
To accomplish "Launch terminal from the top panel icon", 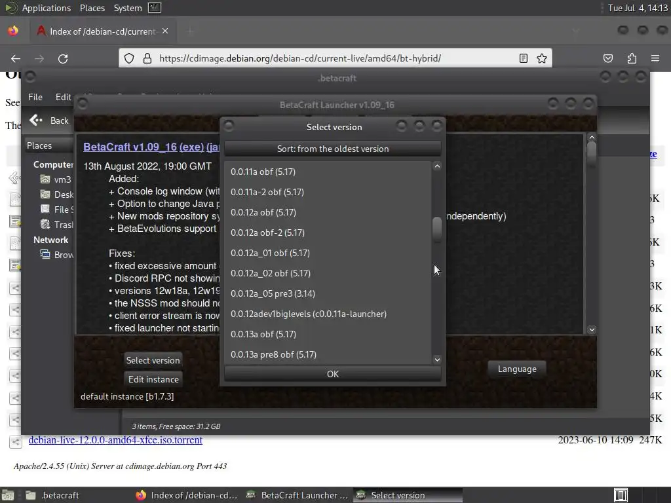I will (x=155, y=8).
